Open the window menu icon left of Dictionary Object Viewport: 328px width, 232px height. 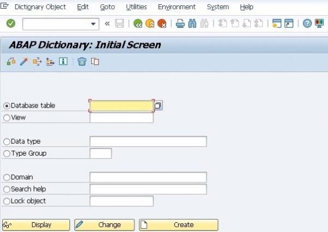click(4, 6)
